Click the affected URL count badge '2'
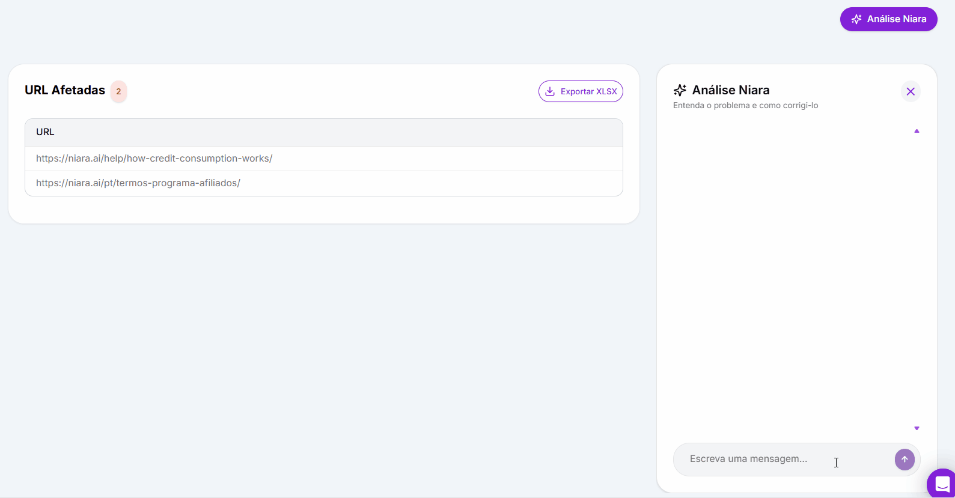The image size is (955, 498). click(x=118, y=91)
